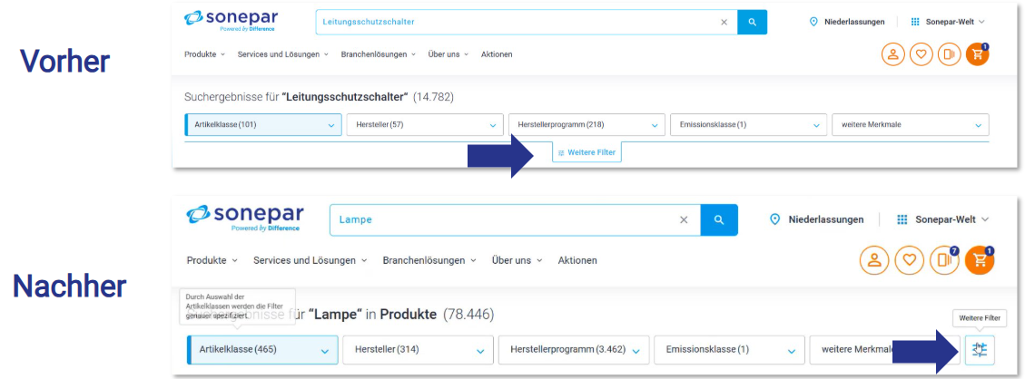
Task: Open the Produkte menu in Nachher navigation
Action: 212,260
